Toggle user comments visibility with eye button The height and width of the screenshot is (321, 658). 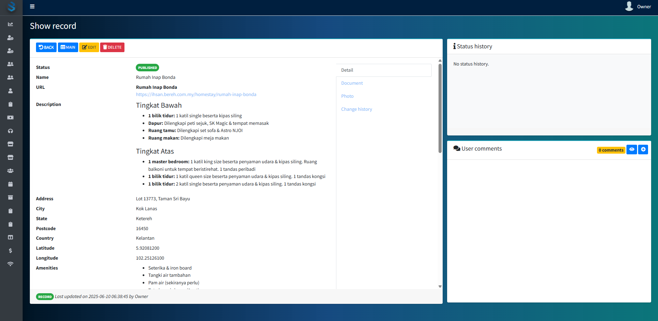[x=631, y=150]
